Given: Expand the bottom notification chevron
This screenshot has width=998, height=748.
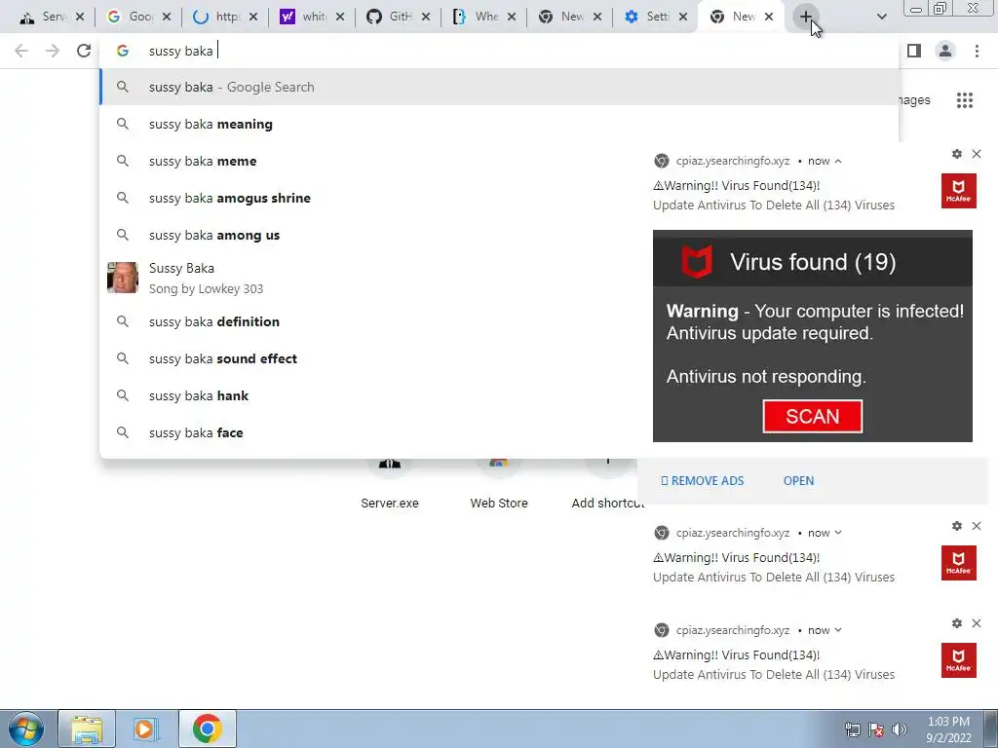Looking at the screenshot, I should click(838, 630).
